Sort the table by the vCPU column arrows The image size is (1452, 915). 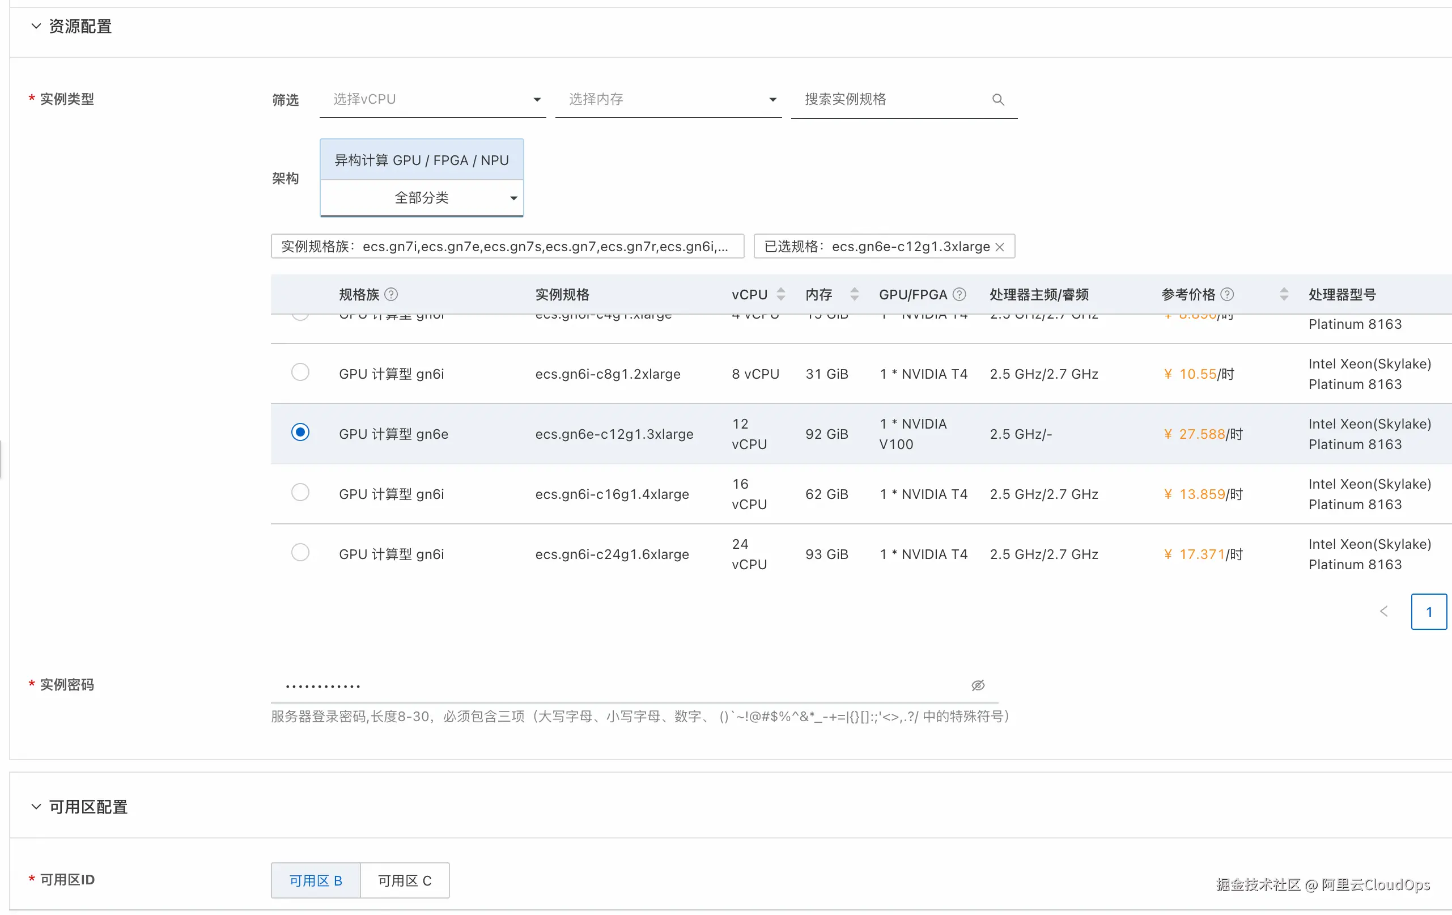coord(781,294)
